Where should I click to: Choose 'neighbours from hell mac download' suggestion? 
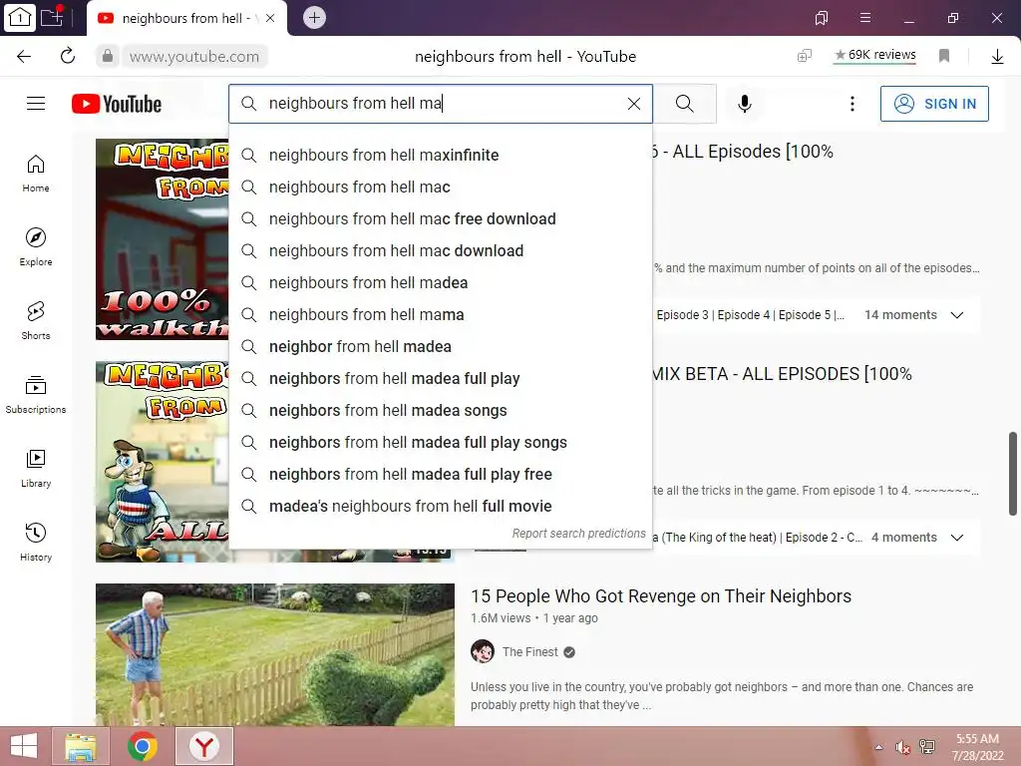pos(441,250)
